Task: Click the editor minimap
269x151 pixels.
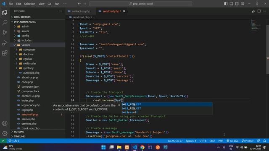Action: (256, 25)
